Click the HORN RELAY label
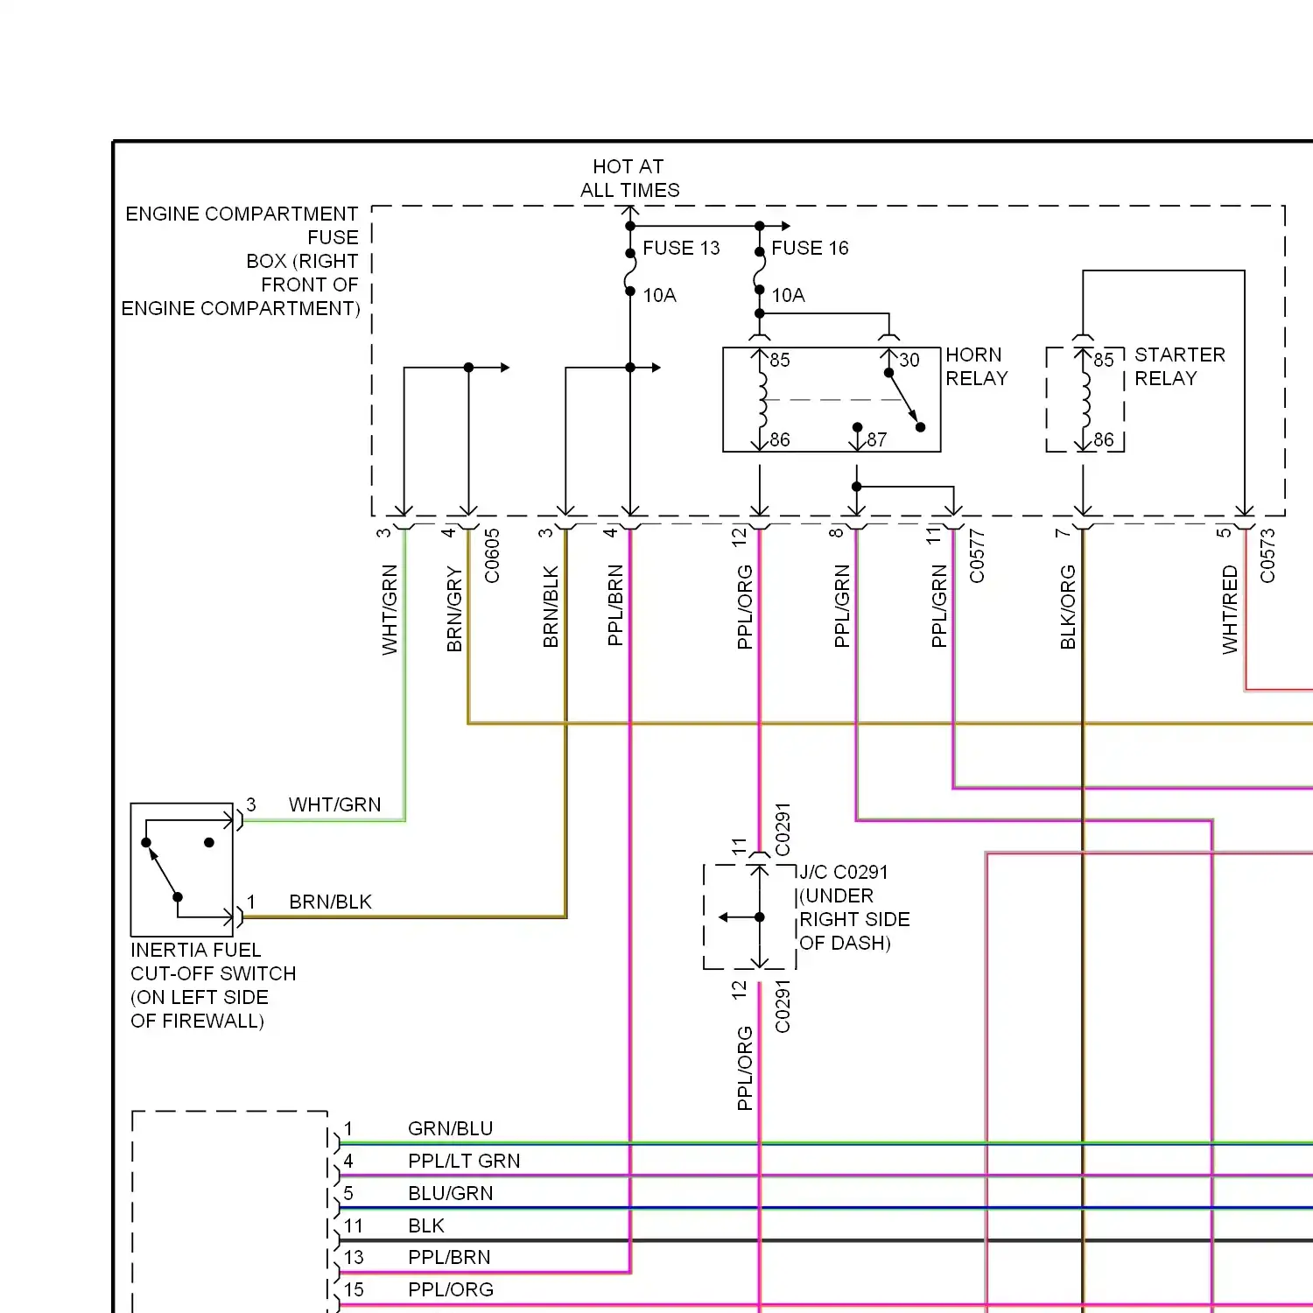The image size is (1313, 1313). (x=977, y=367)
